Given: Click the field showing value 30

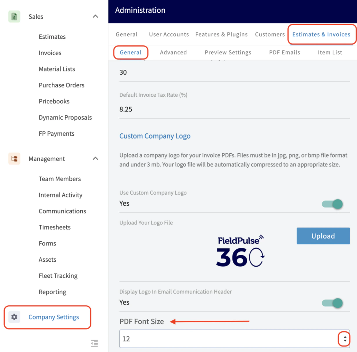Looking at the screenshot, I should tap(235, 72).
